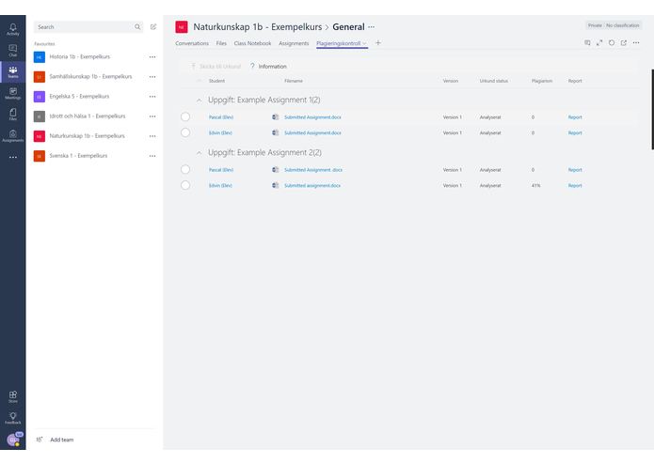Open Report for Pascal in Assignment 2
Image resolution: width=654 pixels, height=464 pixels.
point(575,170)
